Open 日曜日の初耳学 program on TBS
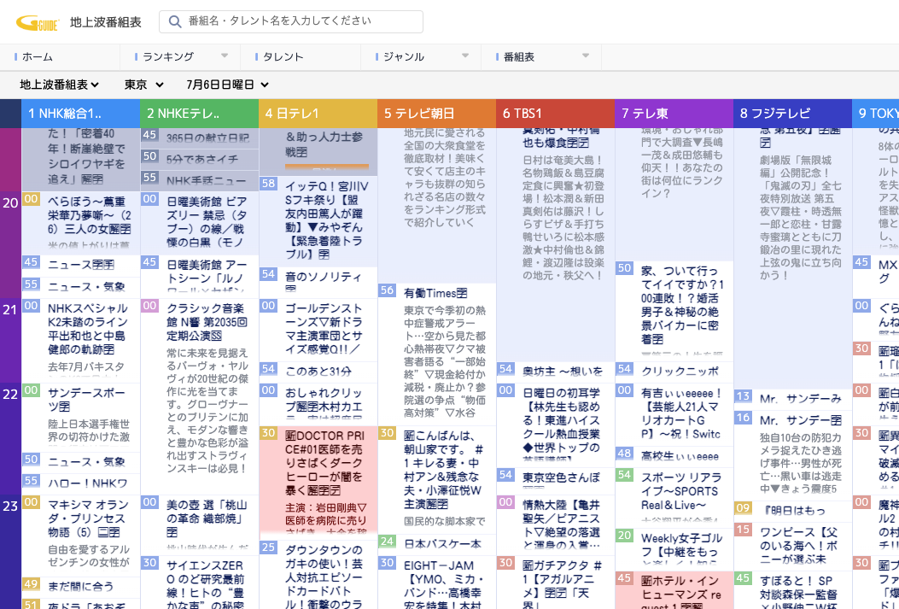899x609 pixels. click(556, 425)
